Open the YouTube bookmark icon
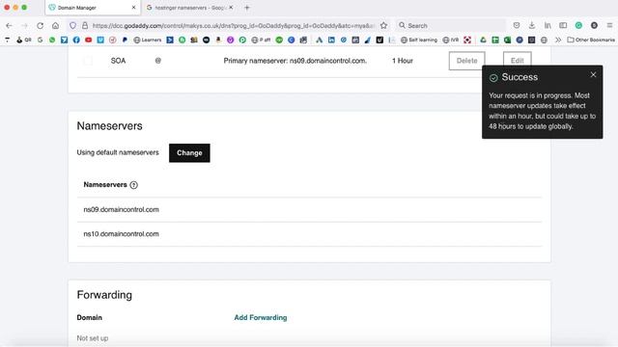618x347 pixels. (x=88, y=40)
